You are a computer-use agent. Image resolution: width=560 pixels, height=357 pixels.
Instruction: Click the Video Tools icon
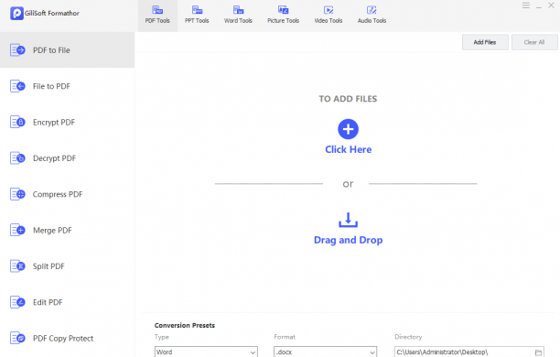click(x=328, y=10)
